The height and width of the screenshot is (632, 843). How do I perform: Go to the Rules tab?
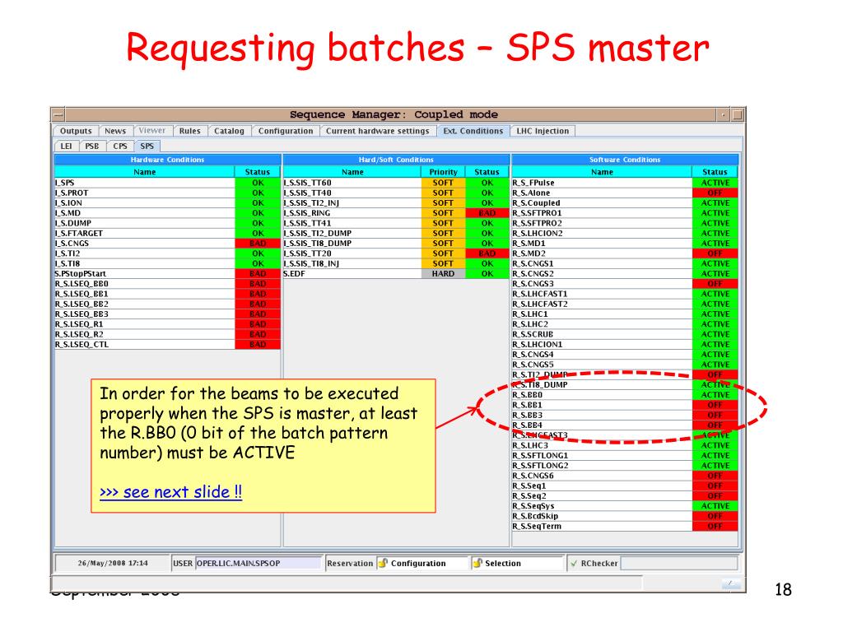[190, 131]
